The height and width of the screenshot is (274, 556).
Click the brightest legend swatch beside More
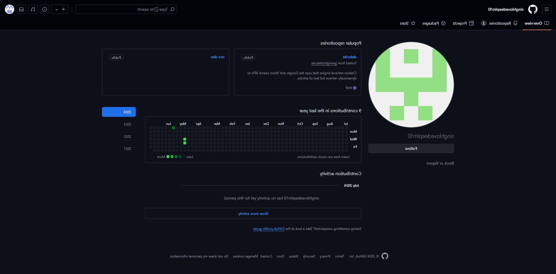(168, 157)
